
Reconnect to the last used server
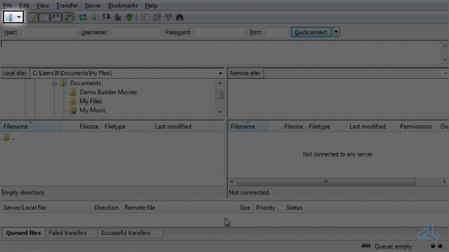(129, 17)
